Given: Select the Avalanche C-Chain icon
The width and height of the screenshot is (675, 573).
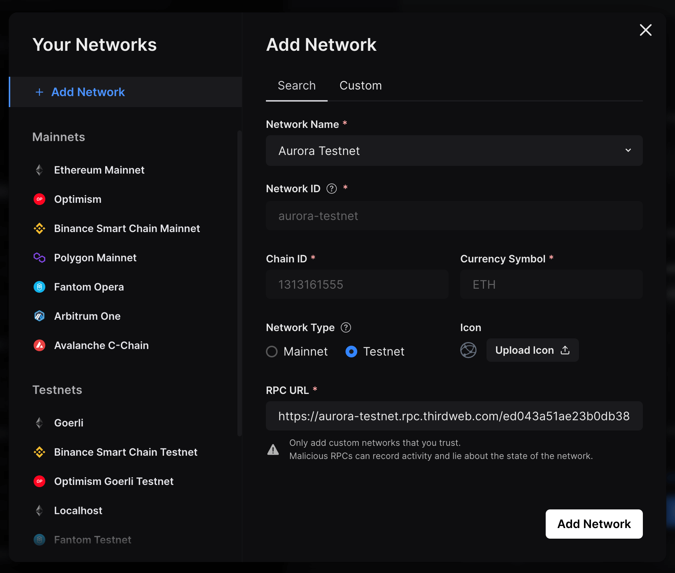Looking at the screenshot, I should pos(39,345).
